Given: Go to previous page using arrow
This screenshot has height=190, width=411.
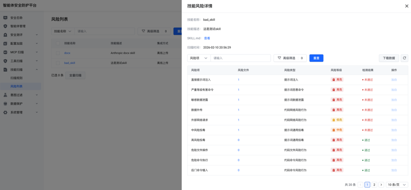Looking at the screenshot, I should (x=360, y=185).
